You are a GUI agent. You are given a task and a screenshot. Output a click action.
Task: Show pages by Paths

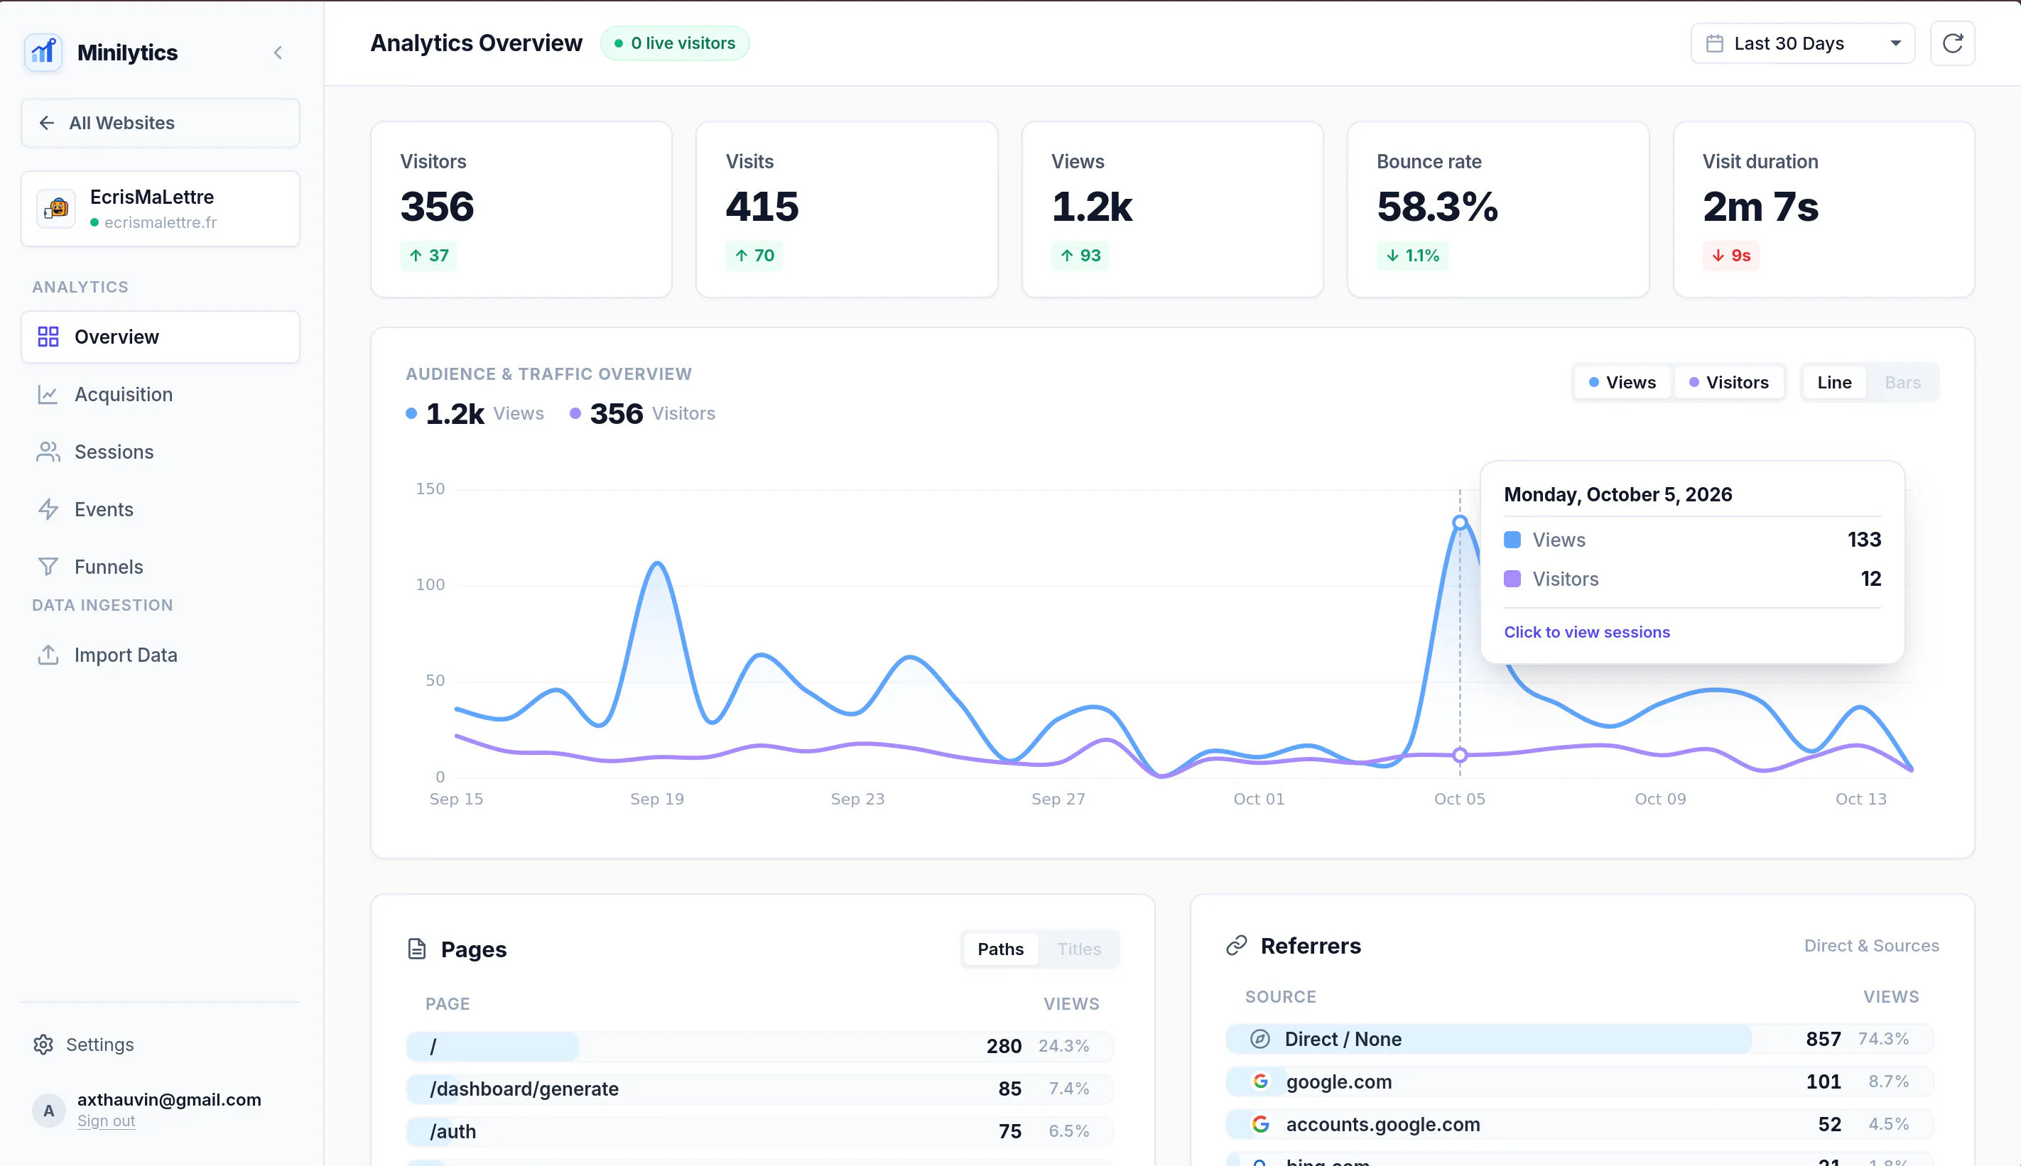point(999,949)
